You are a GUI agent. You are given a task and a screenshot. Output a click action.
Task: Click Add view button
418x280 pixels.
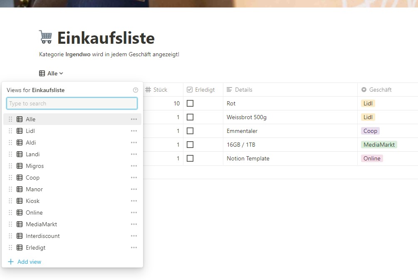coord(25,262)
